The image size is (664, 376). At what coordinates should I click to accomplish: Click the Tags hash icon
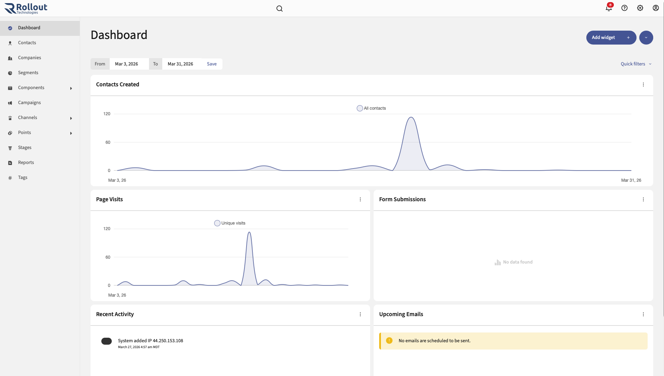click(x=10, y=178)
